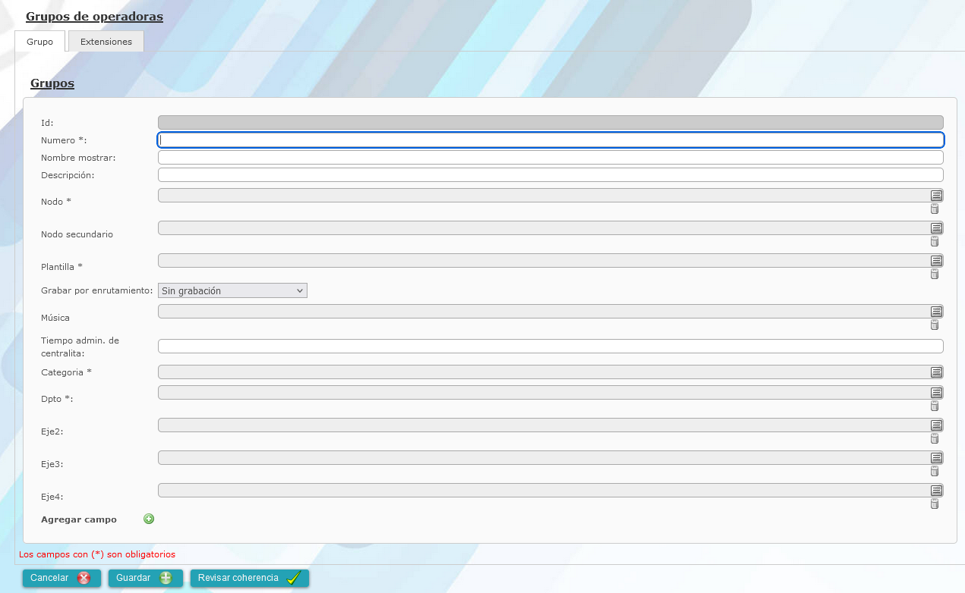Open the Grabar por enrutamiento dropdown
Image resolution: width=965 pixels, height=593 pixels.
pos(232,290)
